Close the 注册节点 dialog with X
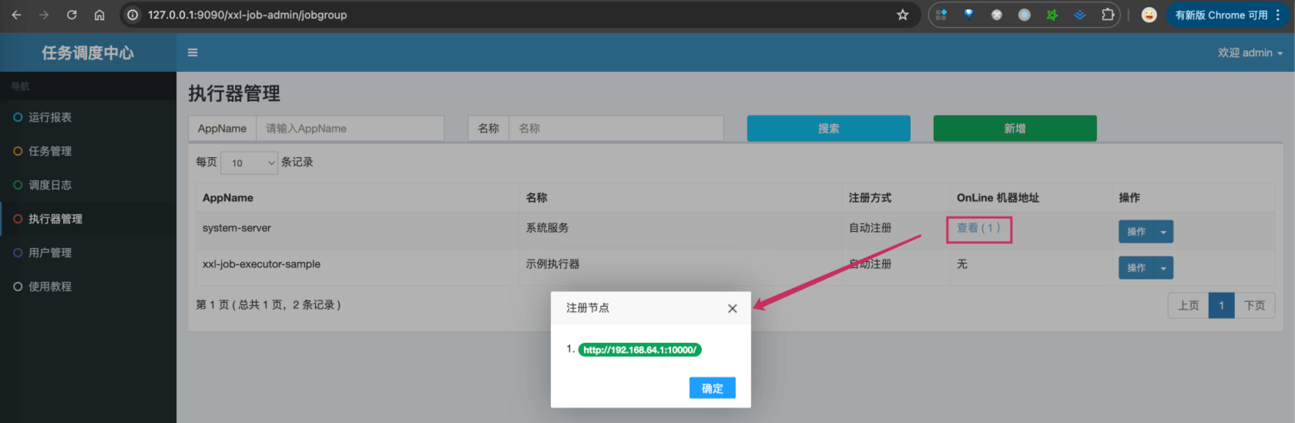 [x=732, y=308]
